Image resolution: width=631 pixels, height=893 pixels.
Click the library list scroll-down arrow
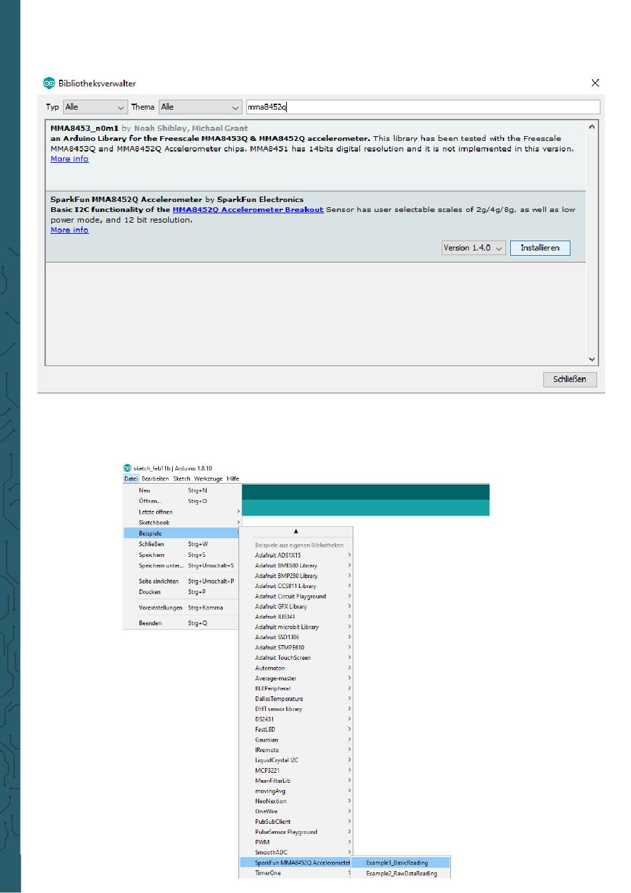pyautogui.click(x=592, y=359)
